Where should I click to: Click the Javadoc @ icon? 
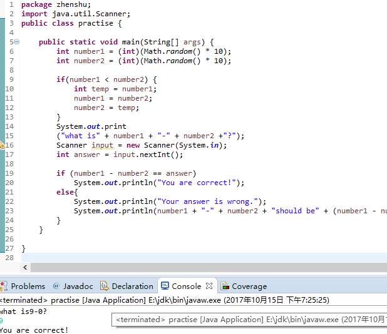56,286
